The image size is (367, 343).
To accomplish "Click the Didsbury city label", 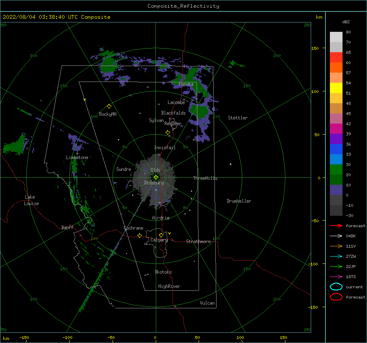I will click(x=154, y=183).
